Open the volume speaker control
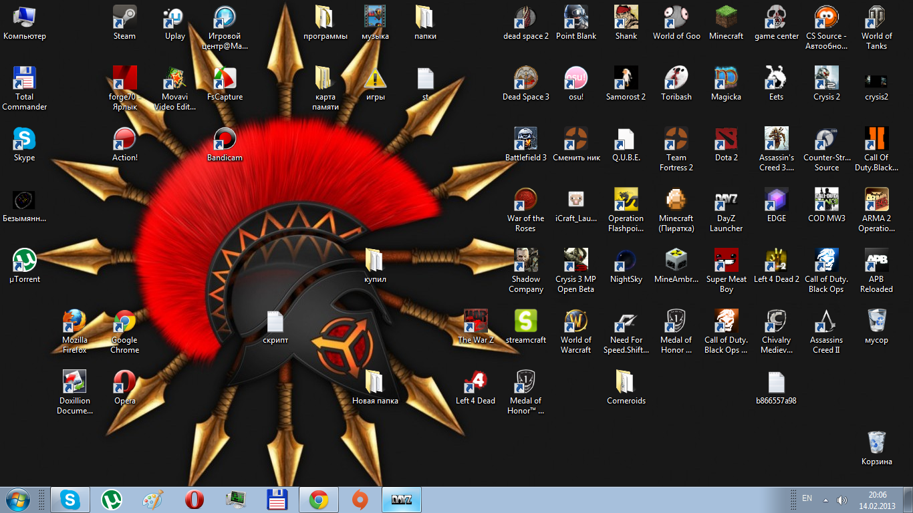The image size is (913, 513). 841,500
